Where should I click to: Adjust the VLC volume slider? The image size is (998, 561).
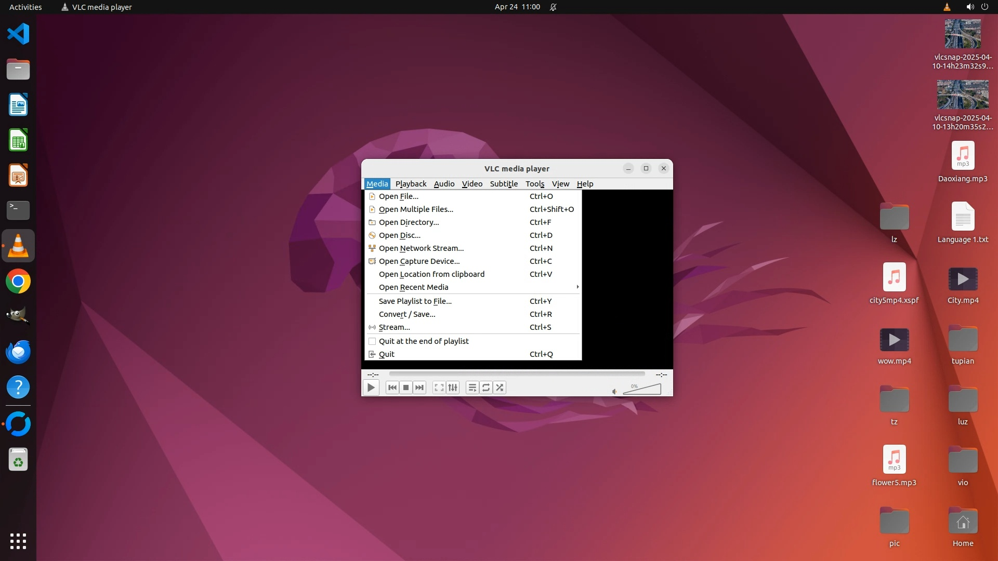point(642,390)
